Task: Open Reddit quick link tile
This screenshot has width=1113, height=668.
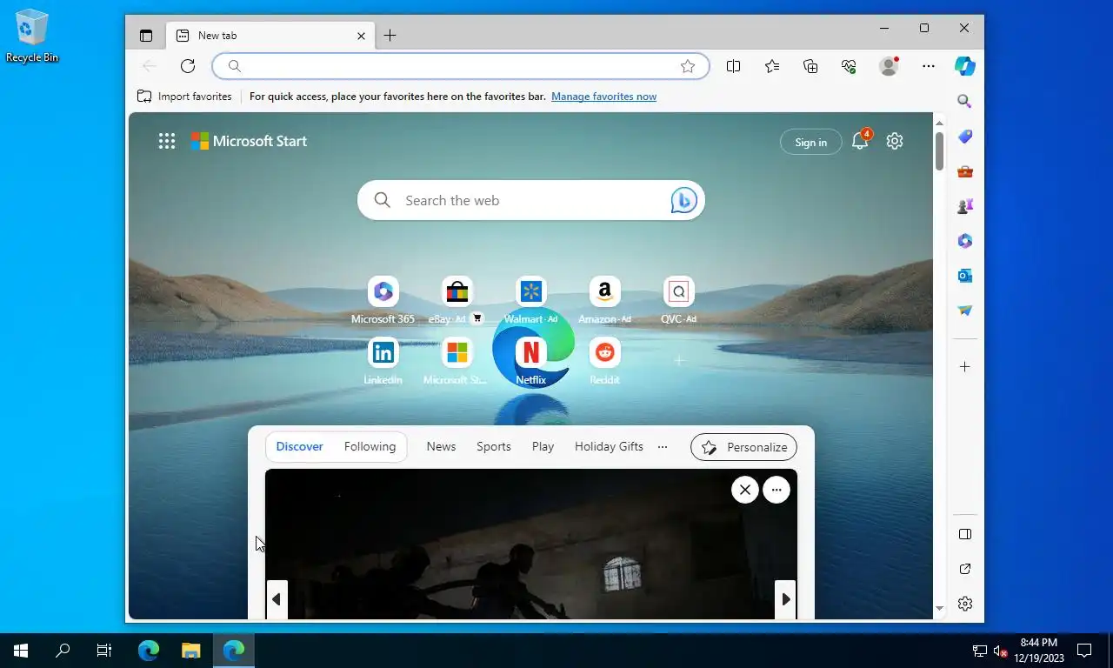Action: 604,362
